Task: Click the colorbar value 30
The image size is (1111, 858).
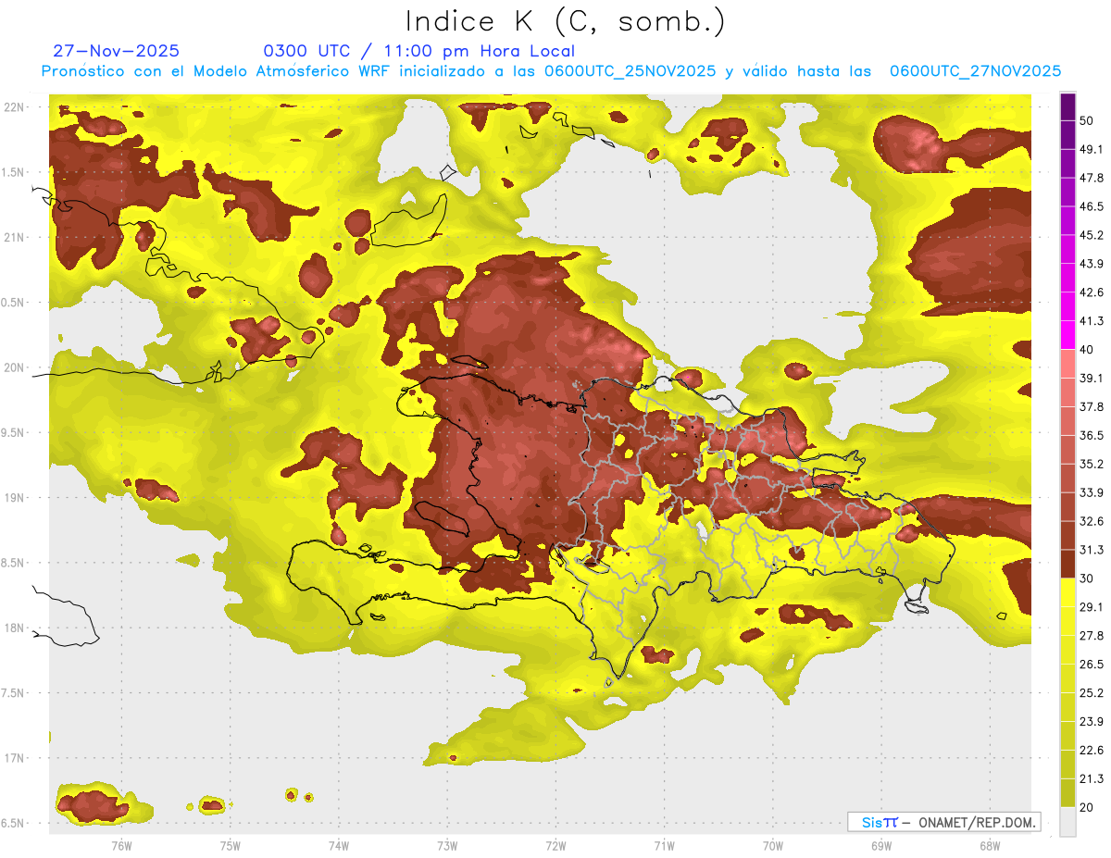Action: coord(1088,578)
